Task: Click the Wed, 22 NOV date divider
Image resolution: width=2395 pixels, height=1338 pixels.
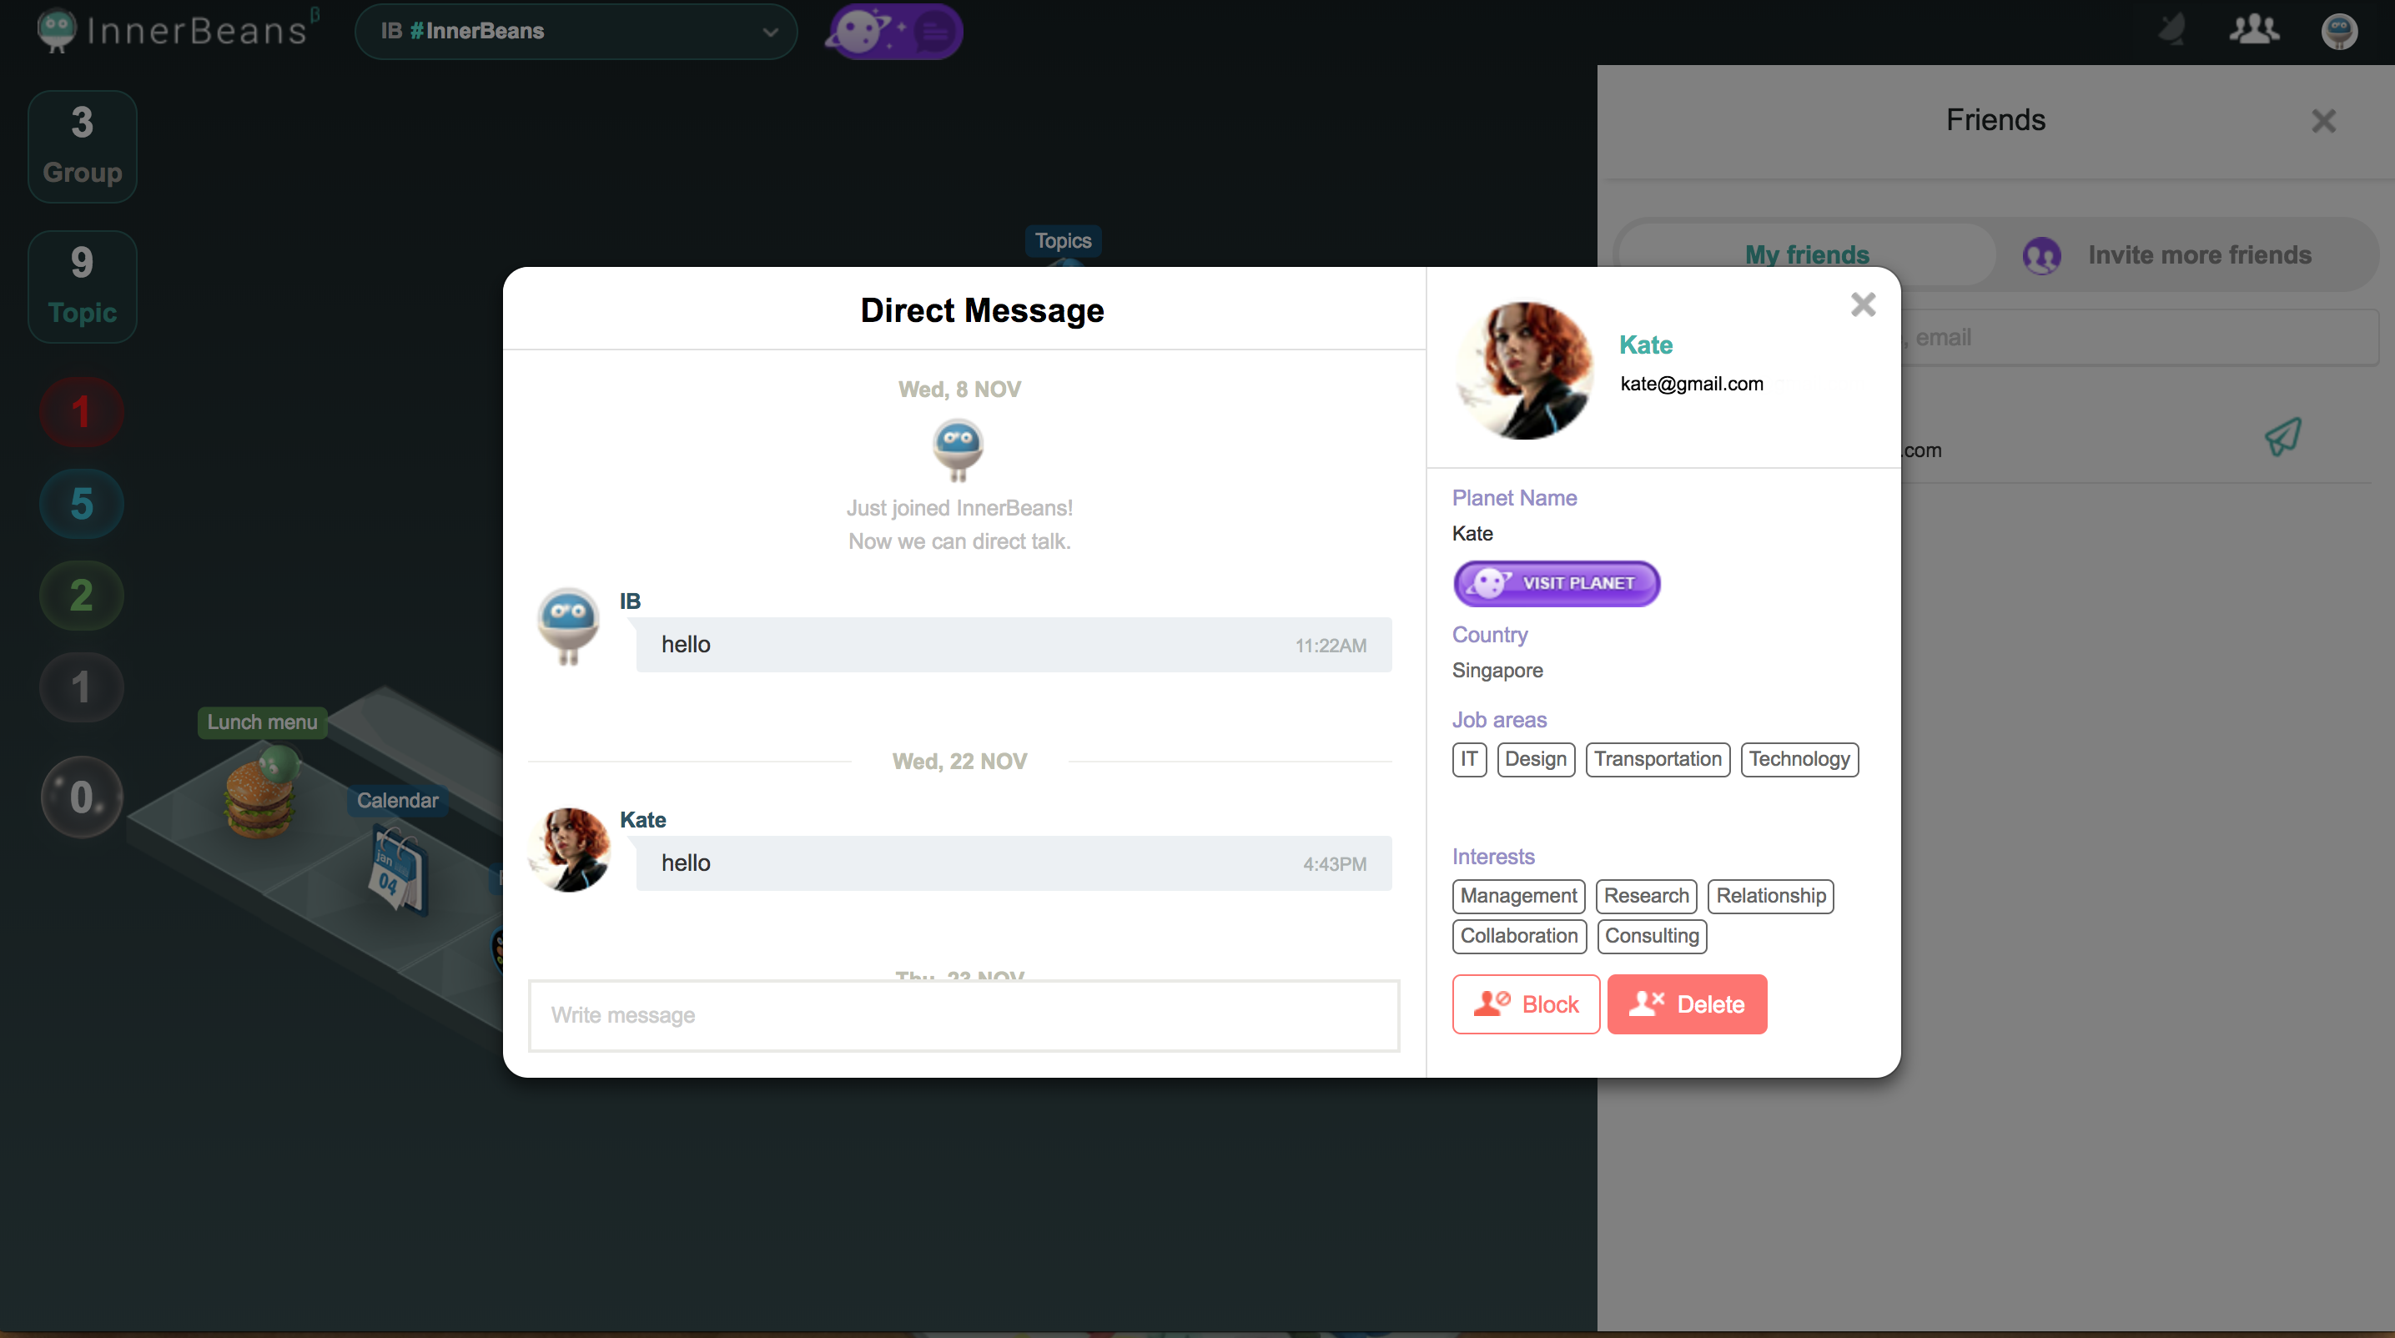Action: click(x=959, y=762)
